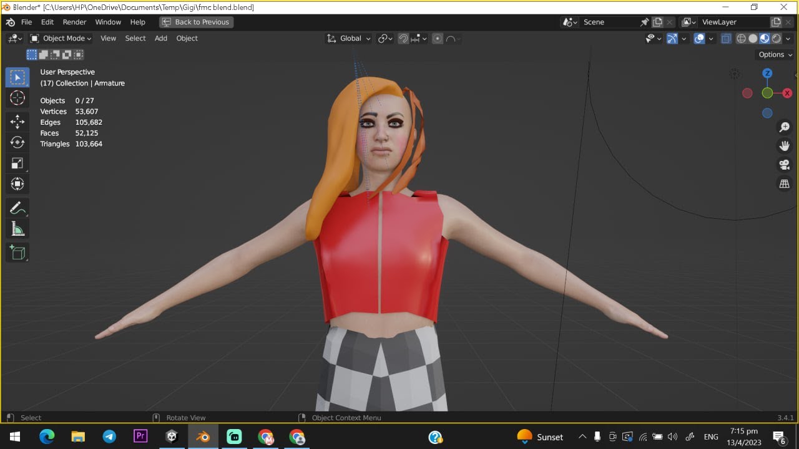Image resolution: width=799 pixels, height=449 pixels.
Task: Choose the Scale tool
Action: coord(17,163)
